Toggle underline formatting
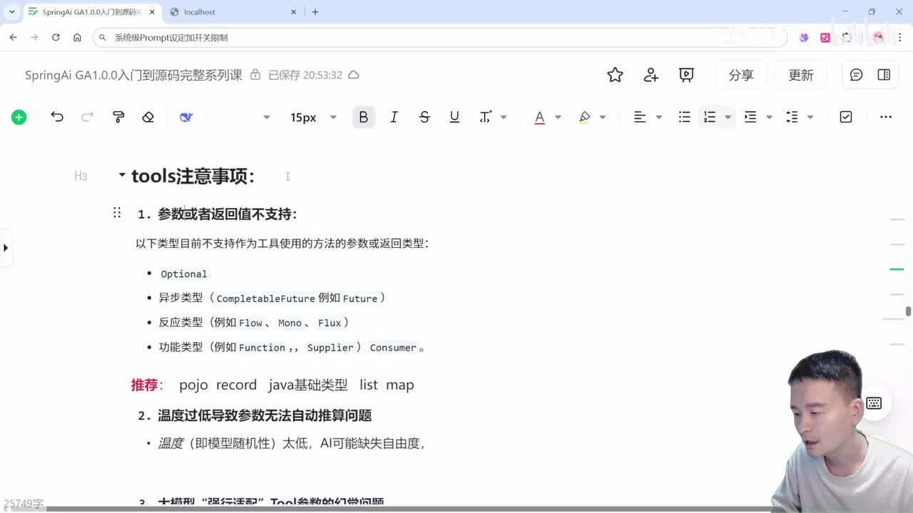913x513 pixels. pyautogui.click(x=454, y=117)
